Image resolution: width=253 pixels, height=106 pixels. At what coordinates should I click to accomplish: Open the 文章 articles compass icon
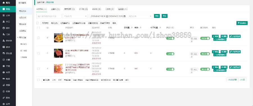(x=4, y=60)
